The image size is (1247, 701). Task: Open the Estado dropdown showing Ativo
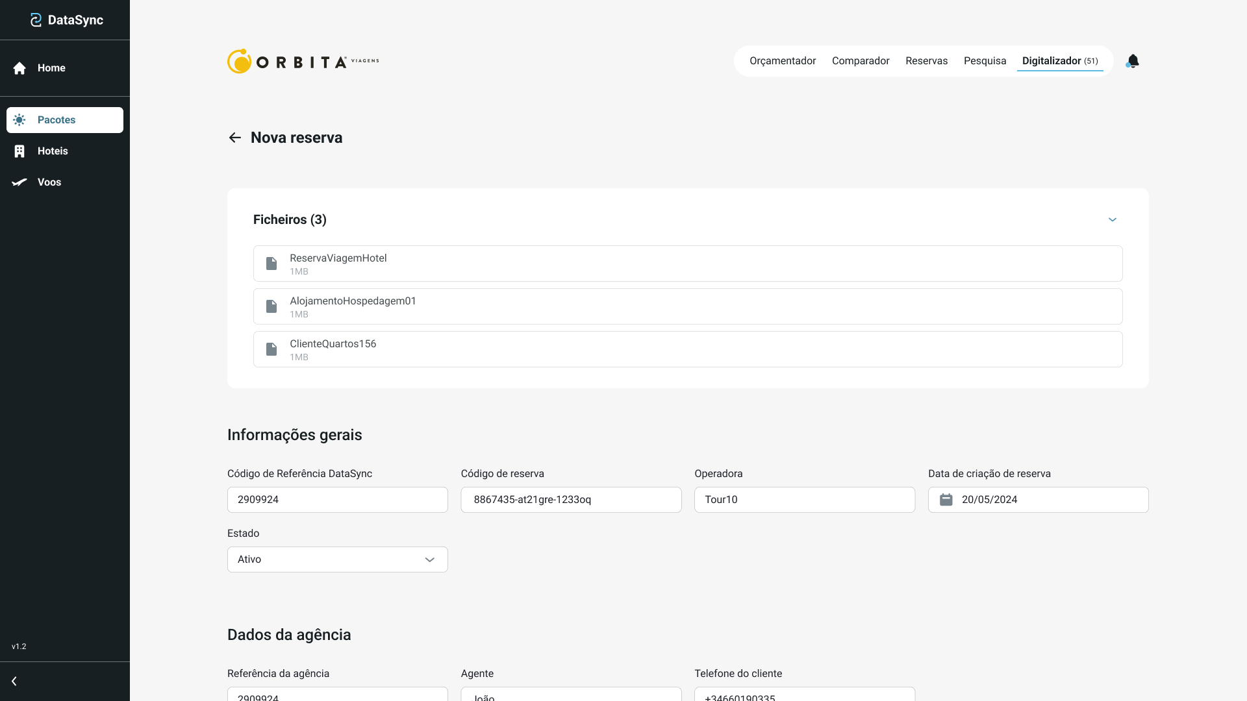[337, 560]
